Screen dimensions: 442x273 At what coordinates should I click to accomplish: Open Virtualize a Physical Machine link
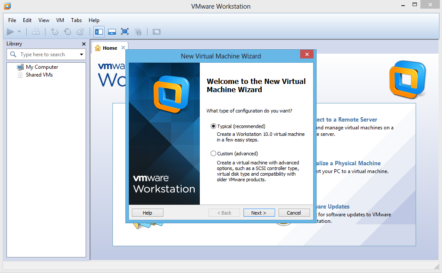pos(349,163)
